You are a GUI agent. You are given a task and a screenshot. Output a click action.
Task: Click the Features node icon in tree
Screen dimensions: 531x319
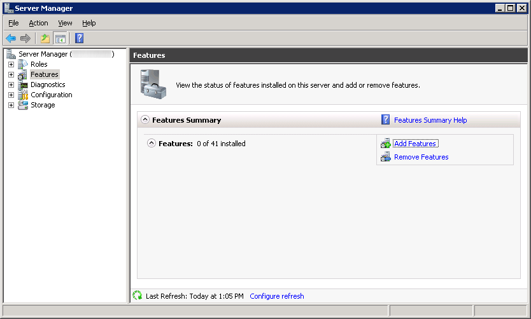tap(23, 74)
